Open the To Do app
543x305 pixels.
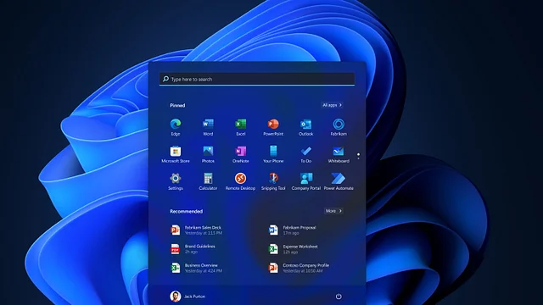305,154
